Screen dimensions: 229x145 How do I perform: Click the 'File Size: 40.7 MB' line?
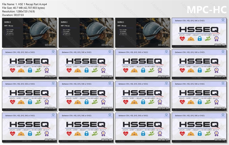pyautogui.click(x=23, y=8)
